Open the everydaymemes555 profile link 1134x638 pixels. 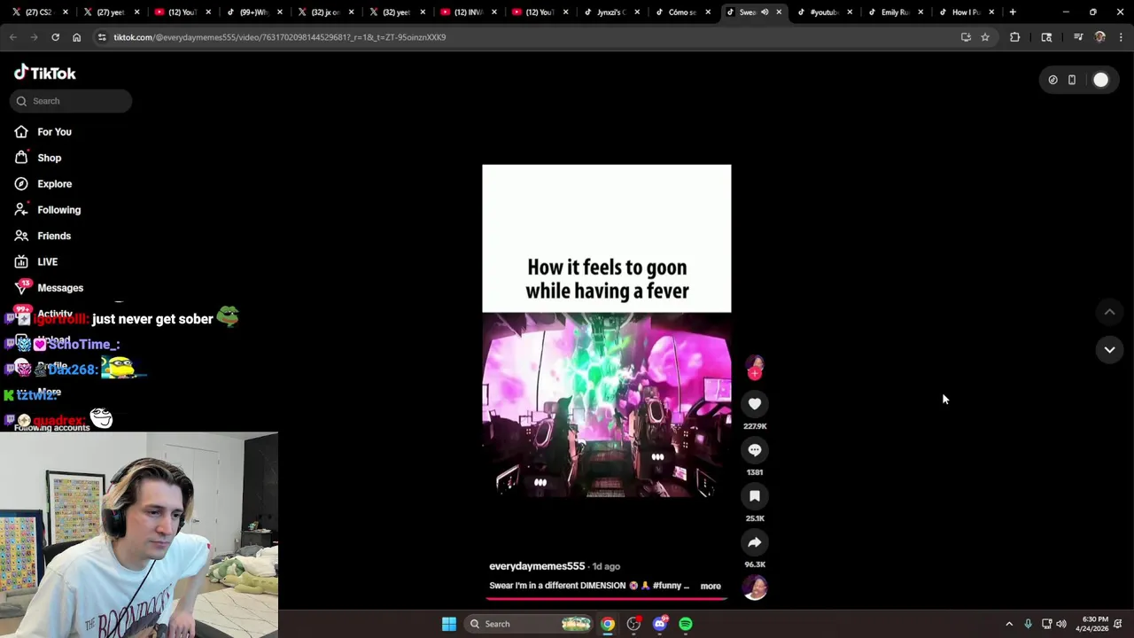537,566
